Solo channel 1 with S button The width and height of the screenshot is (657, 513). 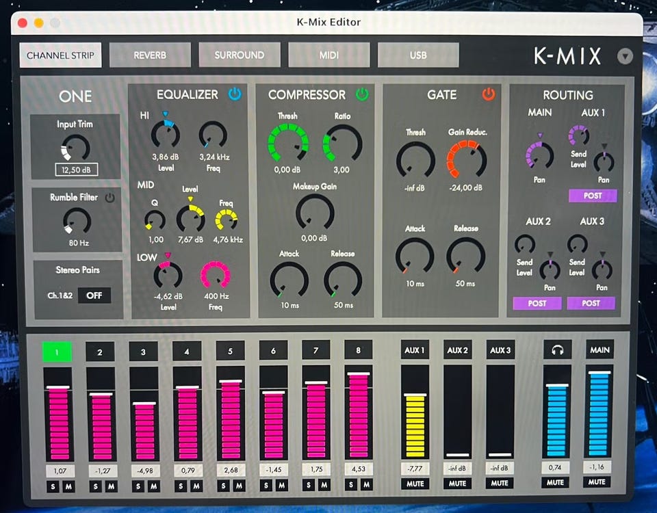(x=53, y=486)
